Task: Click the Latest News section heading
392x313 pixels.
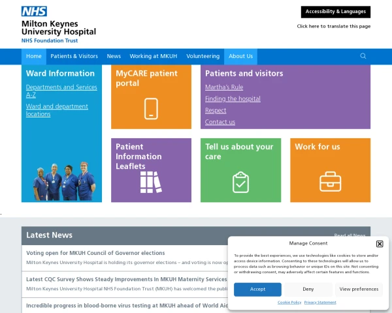Action: (x=49, y=235)
